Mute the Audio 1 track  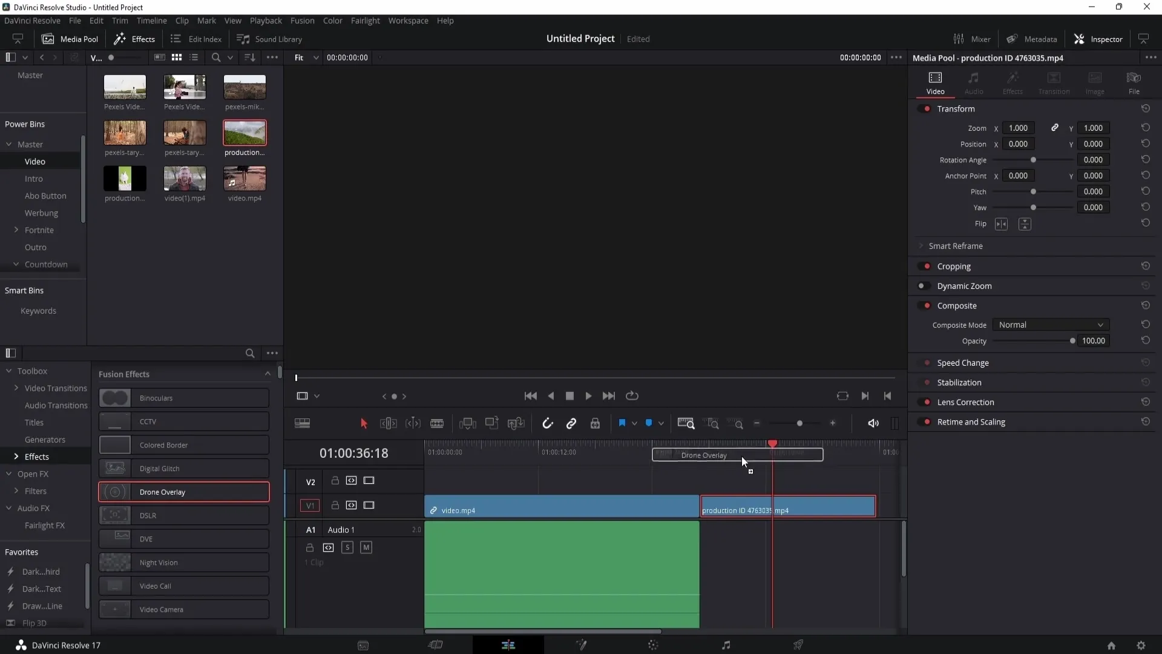366,548
